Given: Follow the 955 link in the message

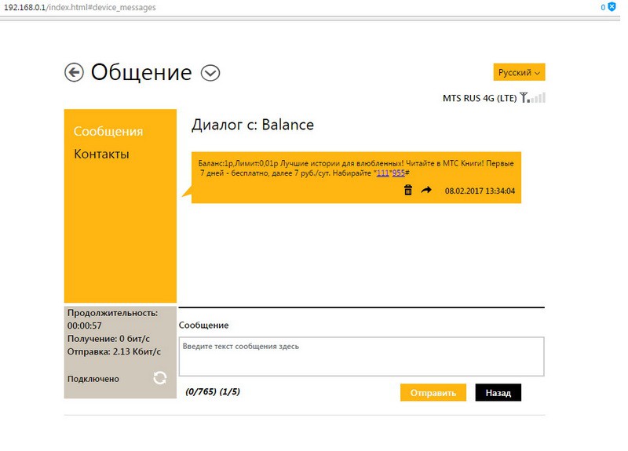Looking at the screenshot, I should tap(398, 173).
